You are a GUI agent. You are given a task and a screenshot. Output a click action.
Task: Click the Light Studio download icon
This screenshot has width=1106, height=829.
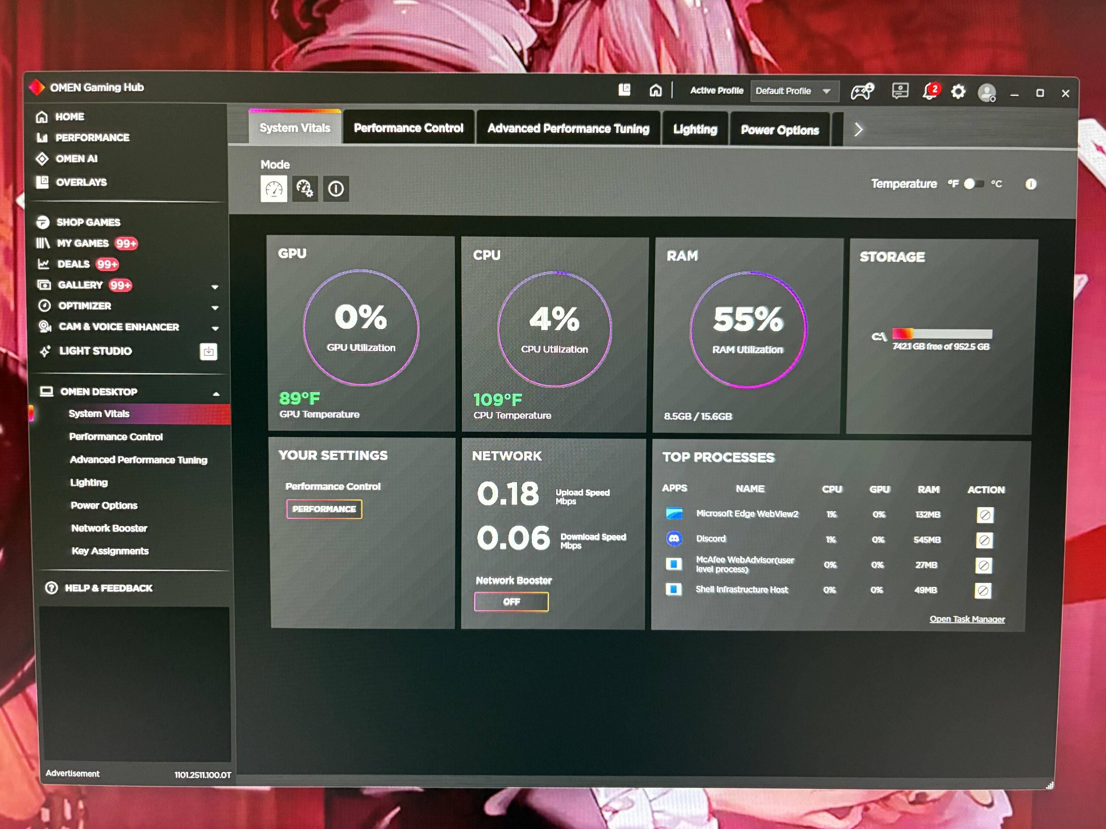(208, 351)
